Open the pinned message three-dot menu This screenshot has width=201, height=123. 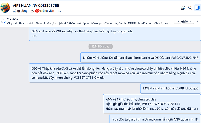[x=198, y=21]
